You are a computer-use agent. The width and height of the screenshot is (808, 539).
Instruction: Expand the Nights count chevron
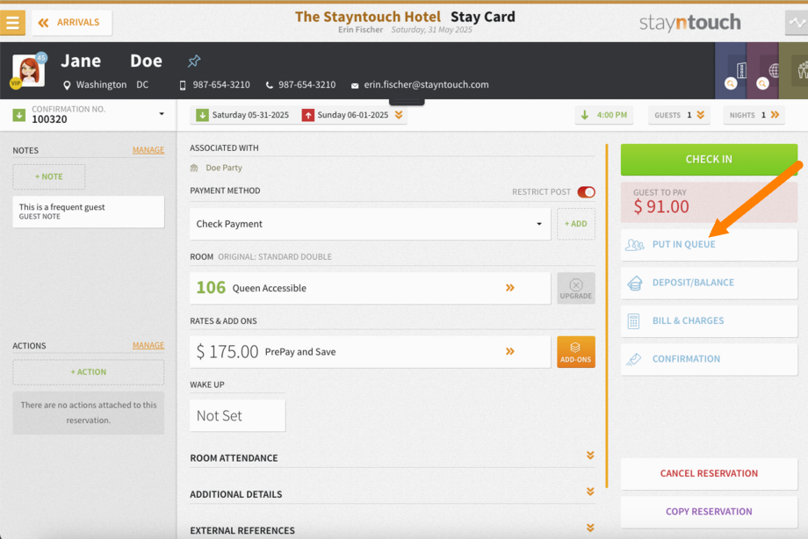point(775,115)
